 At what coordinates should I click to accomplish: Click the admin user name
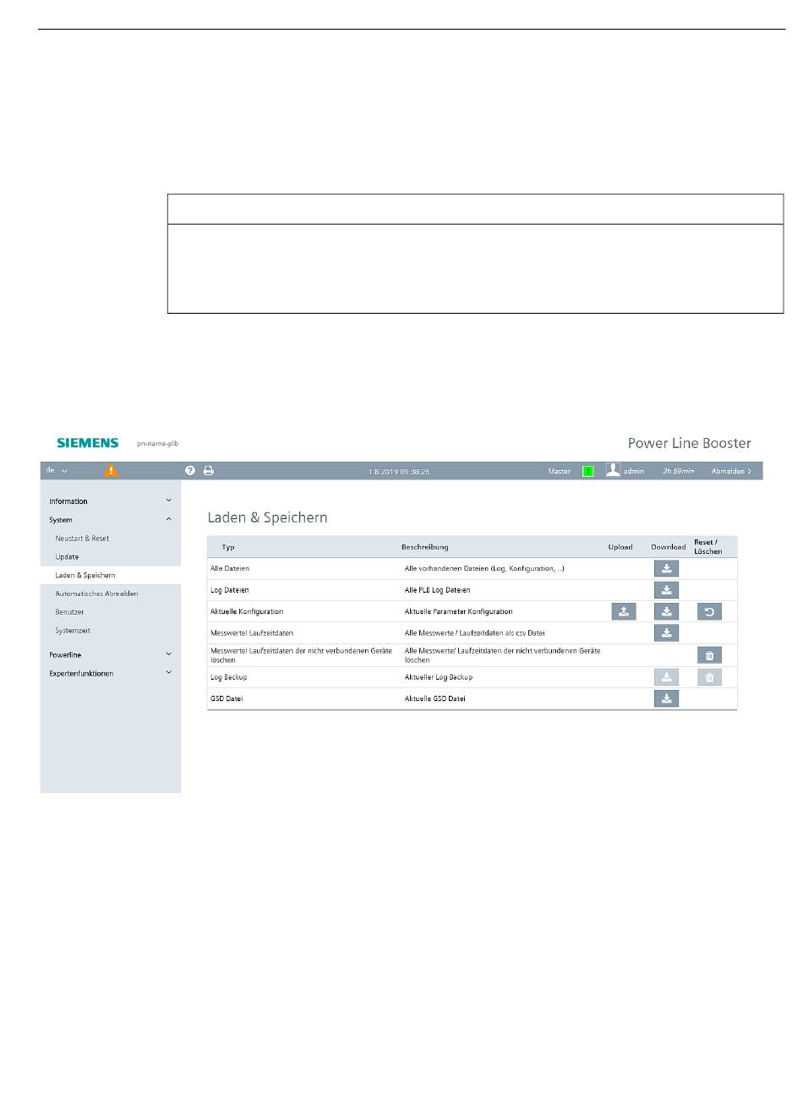pyautogui.click(x=634, y=471)
